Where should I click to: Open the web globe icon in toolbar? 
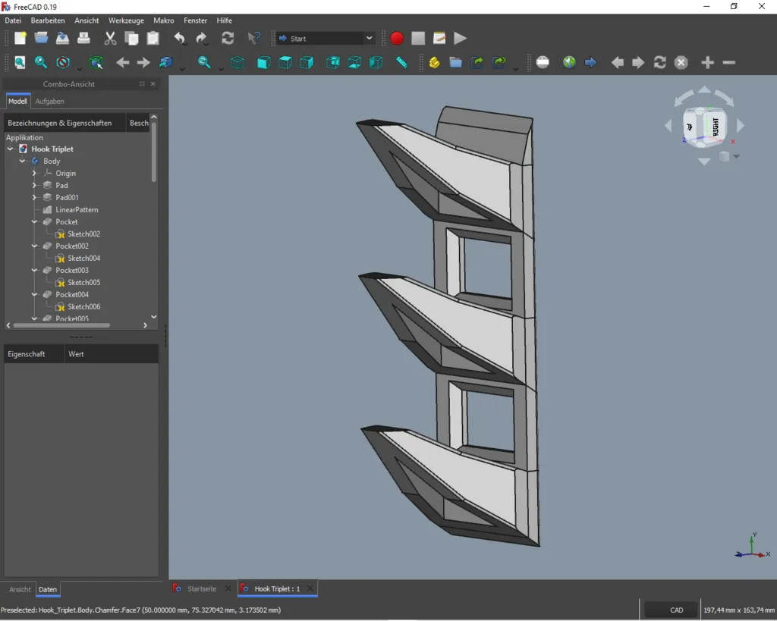click(x=569, y=62)
